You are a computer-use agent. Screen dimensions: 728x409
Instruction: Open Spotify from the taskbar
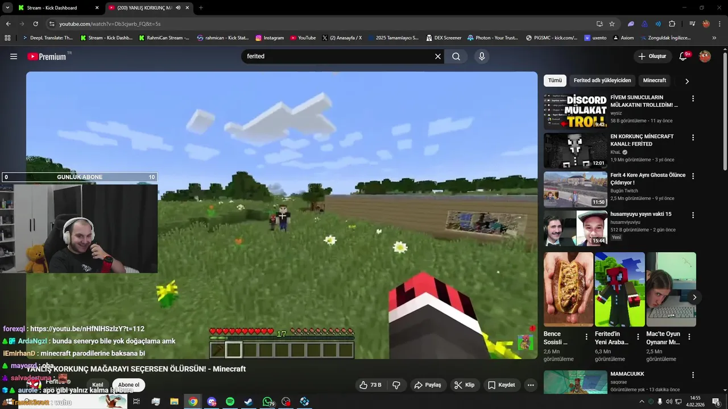coord(230,402)
